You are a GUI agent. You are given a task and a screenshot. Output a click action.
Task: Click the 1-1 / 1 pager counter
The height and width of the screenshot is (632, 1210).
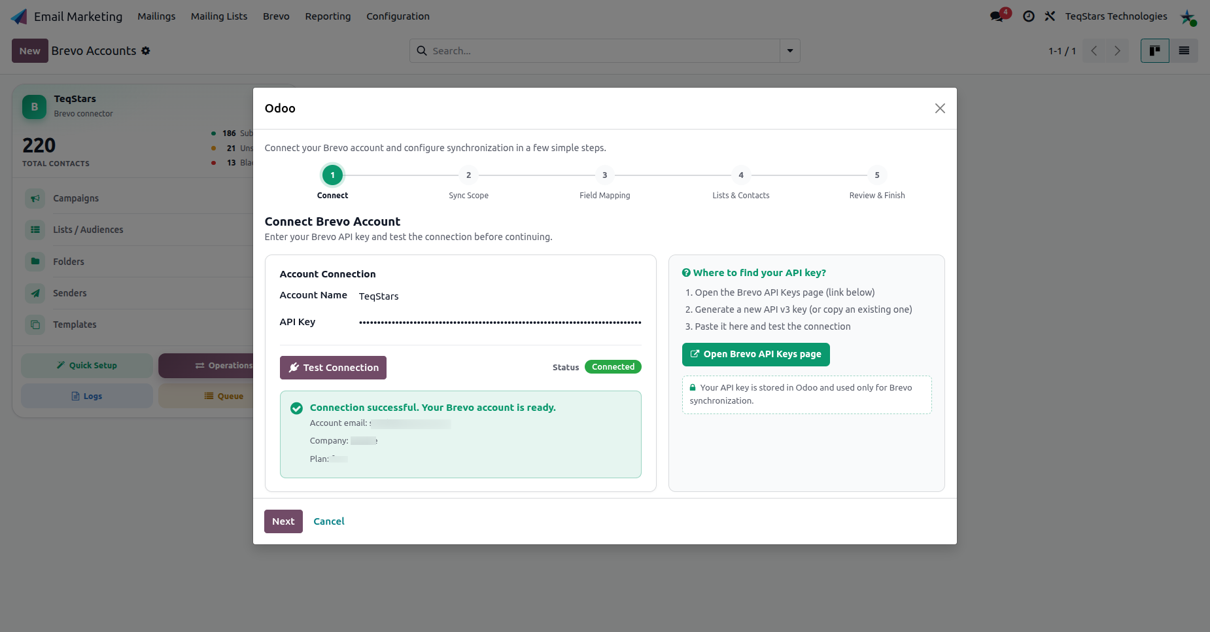[1062, 51]
